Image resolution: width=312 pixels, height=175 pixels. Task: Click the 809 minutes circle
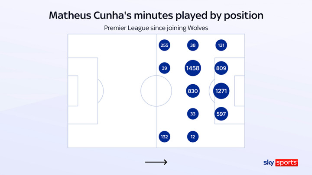pyautogui.click(x=221, y=68)
